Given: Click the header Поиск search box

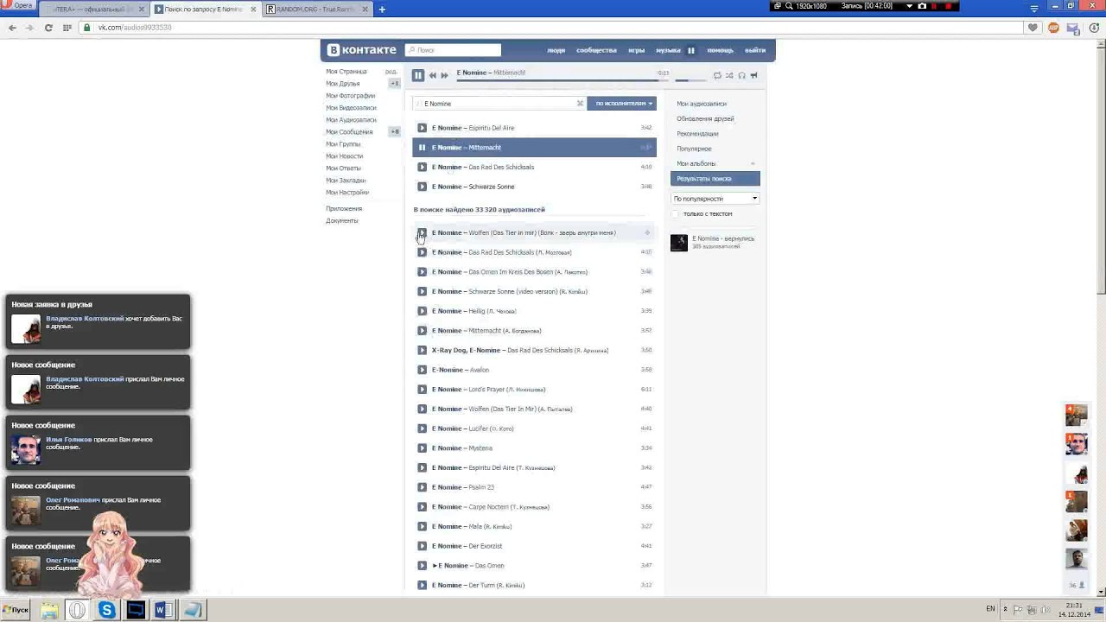Looking at the screenshot, I should pos(453,50).
